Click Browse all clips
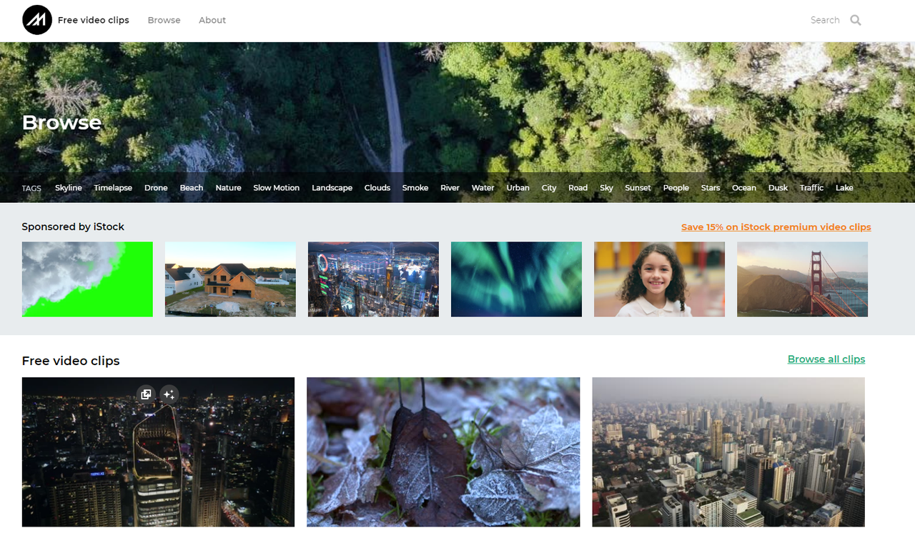This screenshot has width=915, height=533. (x=826, y=359)
